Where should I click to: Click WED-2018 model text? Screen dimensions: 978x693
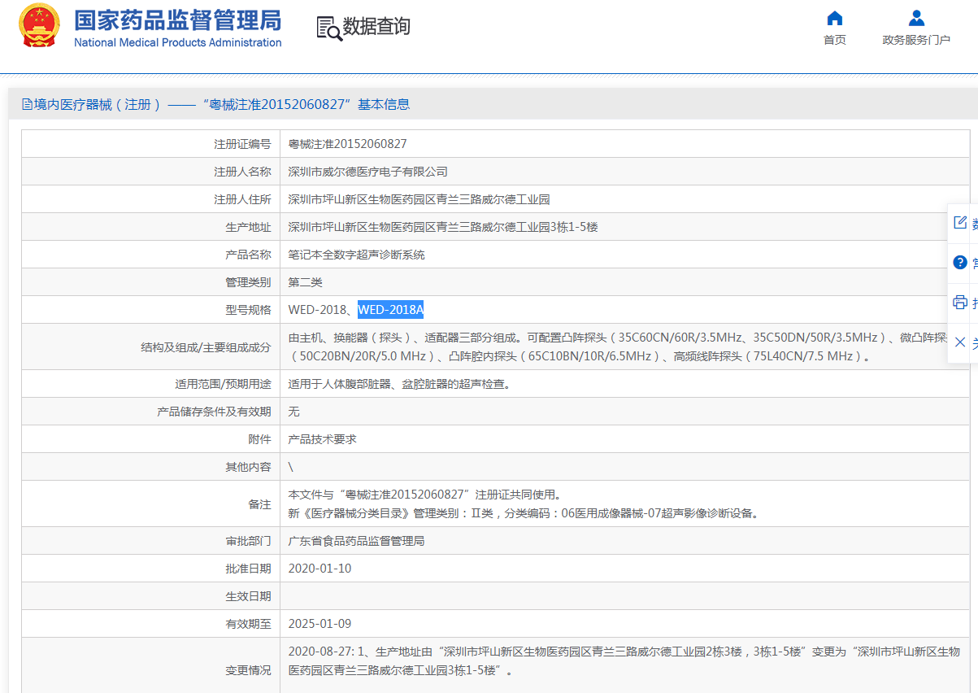pyautogui.click(x=317, y=310)
